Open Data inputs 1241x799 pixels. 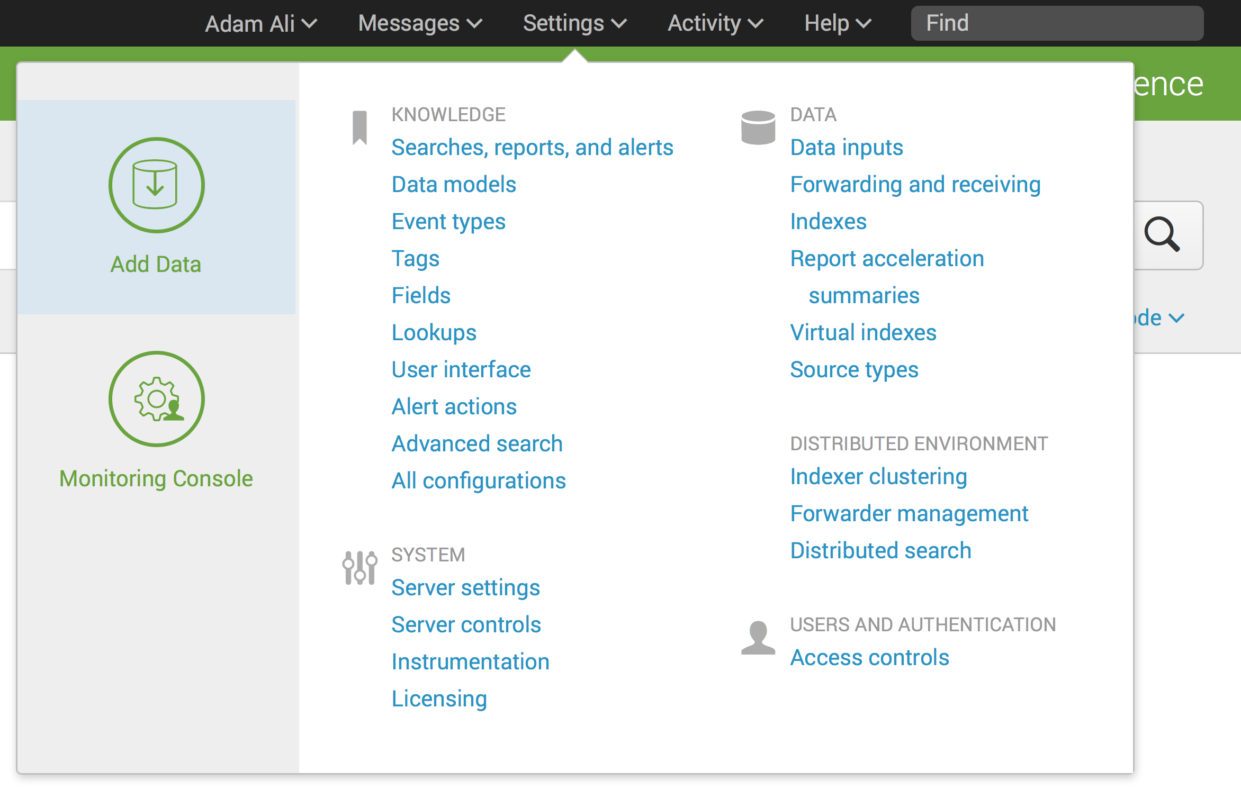[847, 148]
